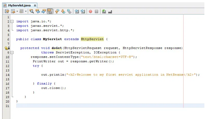Image resolution: width=215 pixels, height=119 pixels.
Task: Toggle Highlight Search button
Action: tap(50, 11)
